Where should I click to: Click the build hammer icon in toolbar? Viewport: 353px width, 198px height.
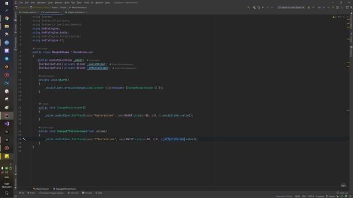point(249,7)
